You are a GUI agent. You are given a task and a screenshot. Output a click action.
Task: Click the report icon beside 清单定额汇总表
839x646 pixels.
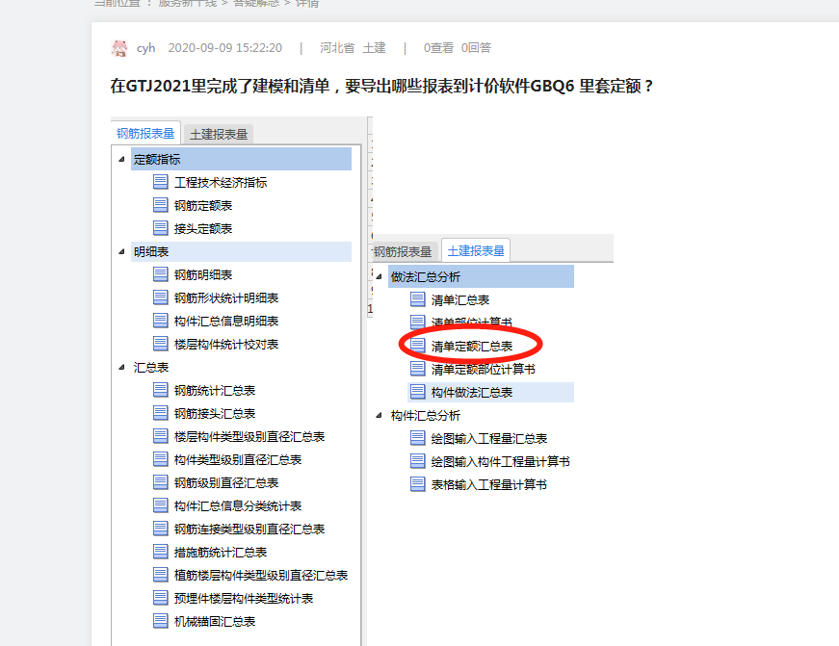418,346
